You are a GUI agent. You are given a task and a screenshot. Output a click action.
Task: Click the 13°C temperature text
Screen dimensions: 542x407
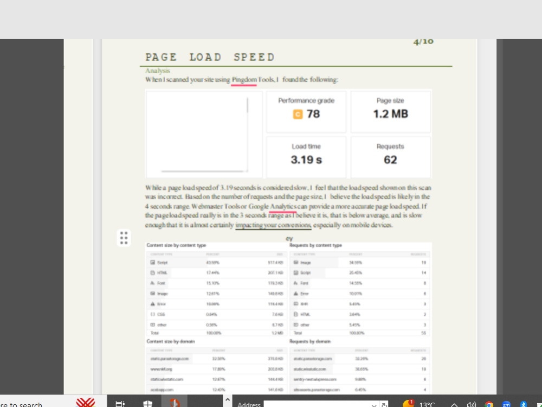pos(427,405)
